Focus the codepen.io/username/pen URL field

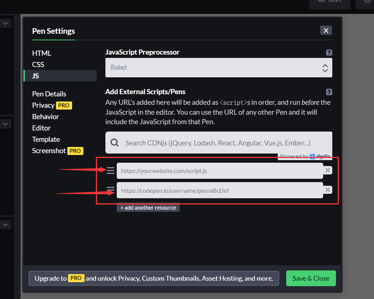(220, 190)
